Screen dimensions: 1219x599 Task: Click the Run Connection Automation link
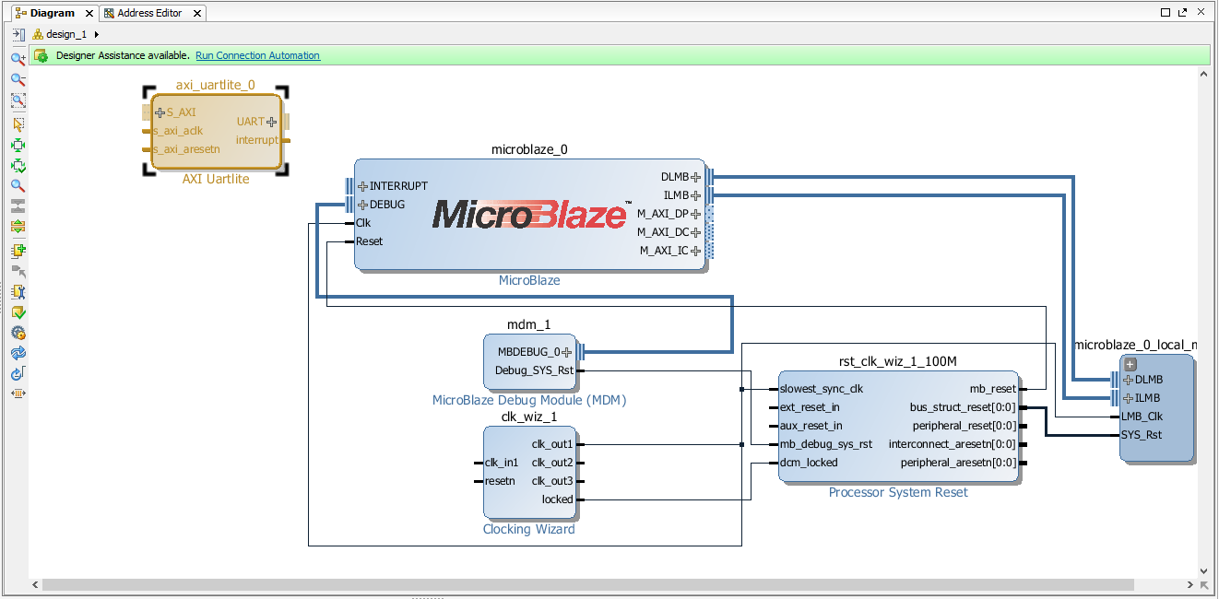point(257,55)
